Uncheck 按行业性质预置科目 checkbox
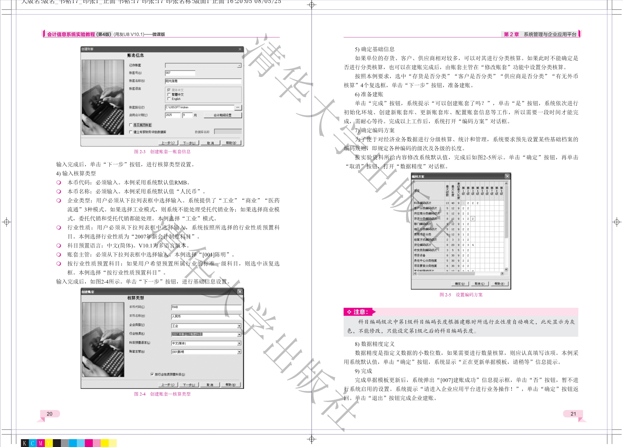Screen dimensions: 623x447 click(x=152, y=374)
